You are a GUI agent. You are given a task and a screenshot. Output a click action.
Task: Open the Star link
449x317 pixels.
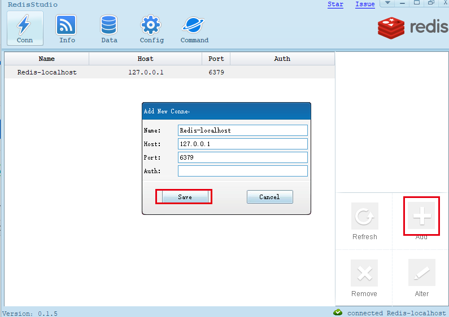[x=335, y=5]
